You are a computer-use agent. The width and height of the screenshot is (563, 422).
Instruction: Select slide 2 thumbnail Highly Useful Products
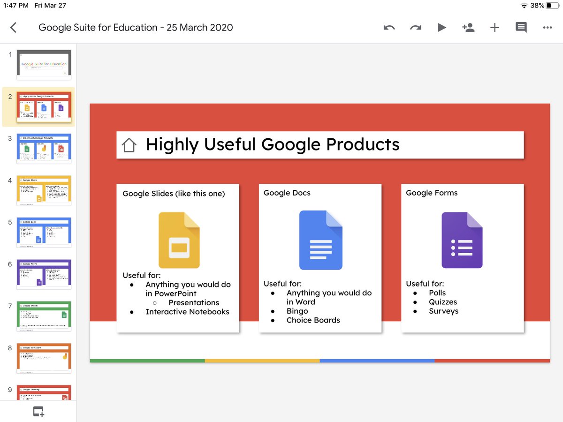(44, 106)
